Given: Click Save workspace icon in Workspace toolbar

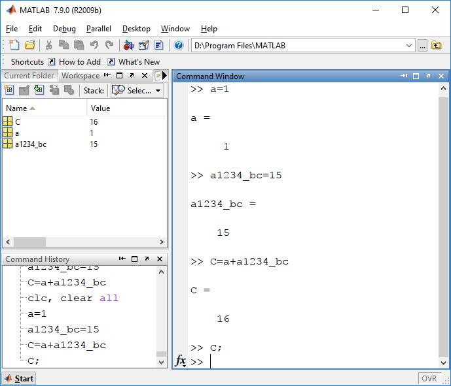Looking at the screenshot, I should (x=54, y=90).
